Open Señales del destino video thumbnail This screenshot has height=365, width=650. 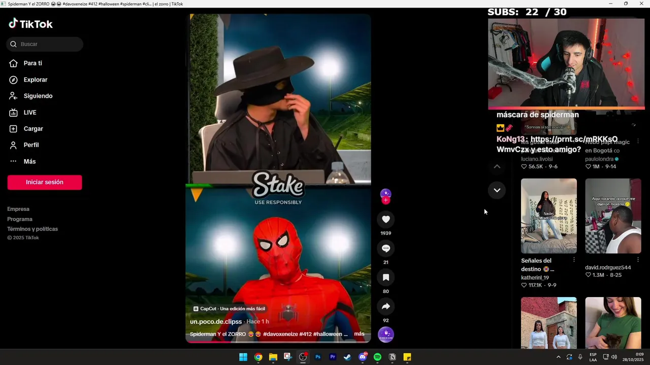click(549, 216)
